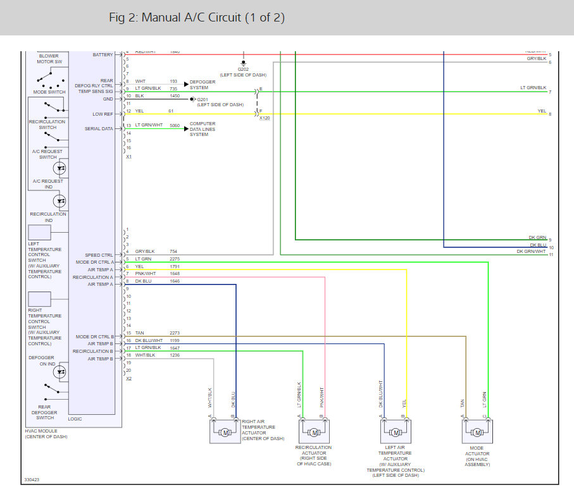
Task: Click the DK BLU/WHT 1199 wire label
Action: pyautogui.click(x=158, y=341)
